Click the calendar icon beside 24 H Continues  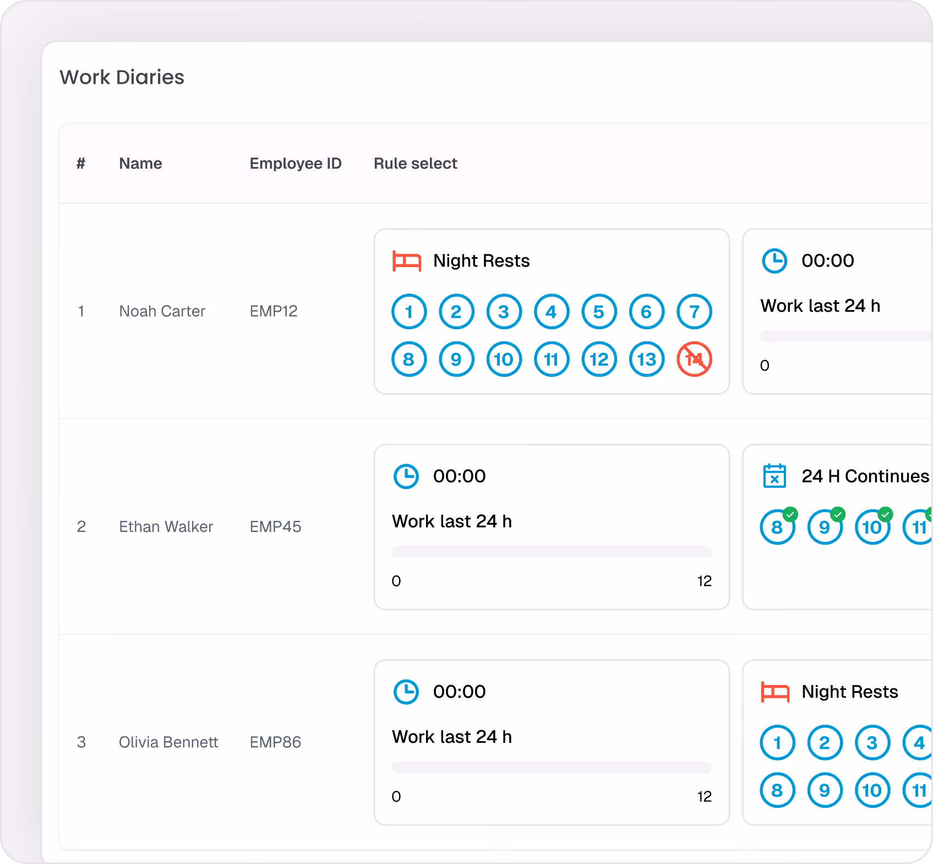click(x=774, y=476)
